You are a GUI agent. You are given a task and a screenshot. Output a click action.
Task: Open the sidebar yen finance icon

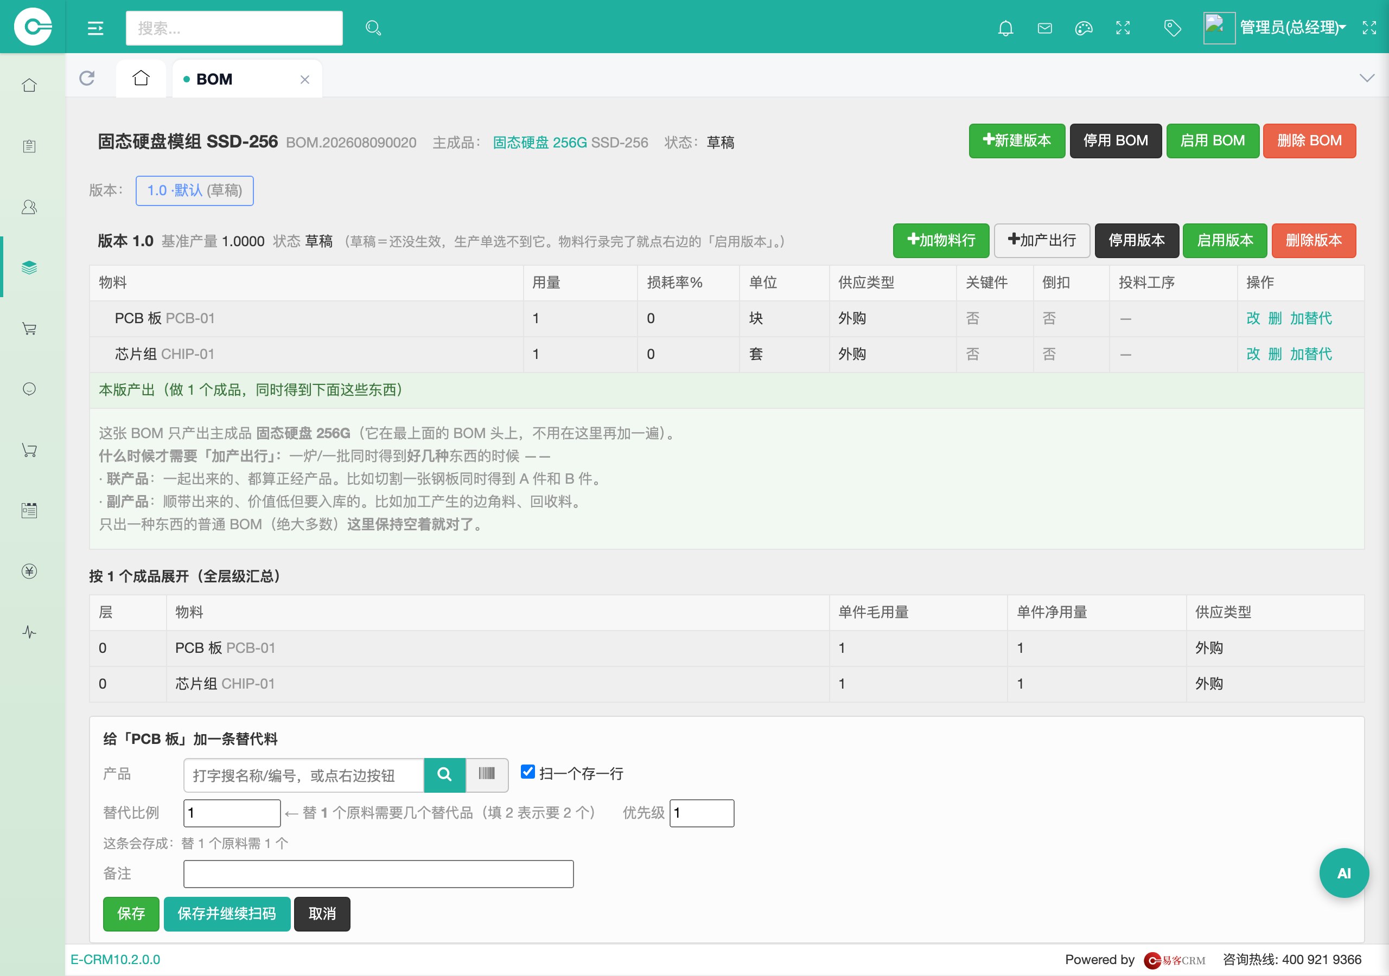coord(29,571)
